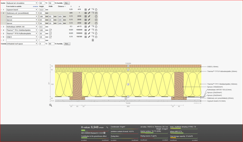Click the Rsi... button

click(67, 3)
